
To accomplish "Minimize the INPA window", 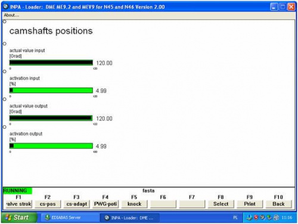I will click(274, 7).
